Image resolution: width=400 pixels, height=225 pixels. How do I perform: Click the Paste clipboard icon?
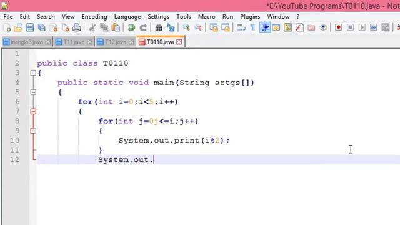click(x=116, y=27)
